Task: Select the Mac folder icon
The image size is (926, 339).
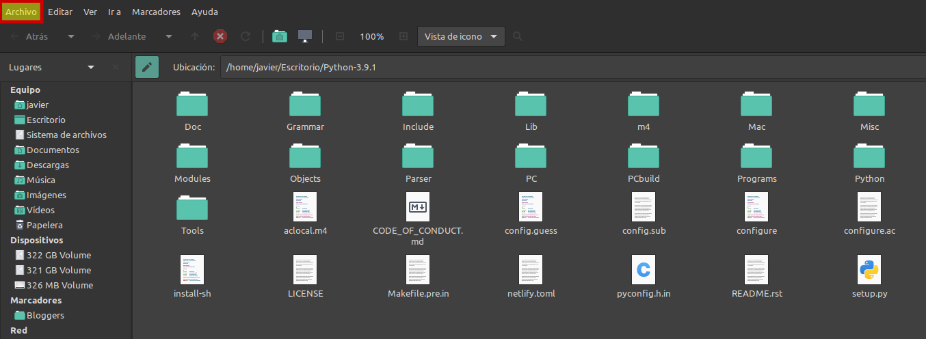Action: [756, 103]
